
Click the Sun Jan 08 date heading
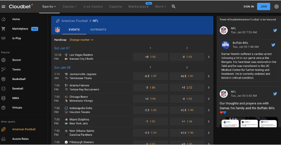point(62,67)
